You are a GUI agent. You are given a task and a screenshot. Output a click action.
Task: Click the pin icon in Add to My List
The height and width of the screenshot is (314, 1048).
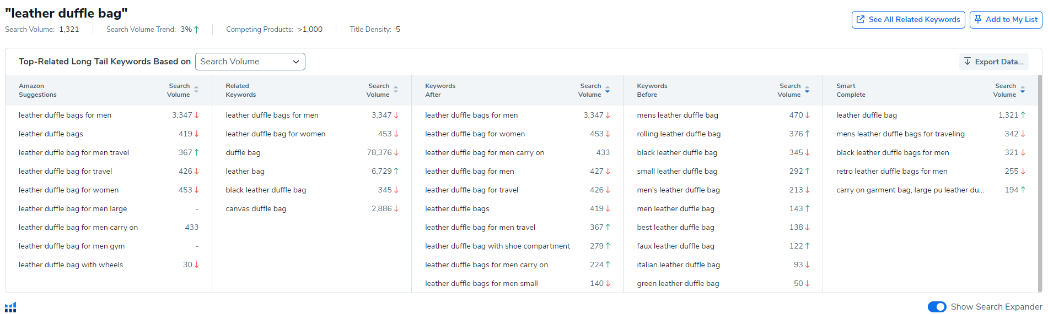pos(978,19)
